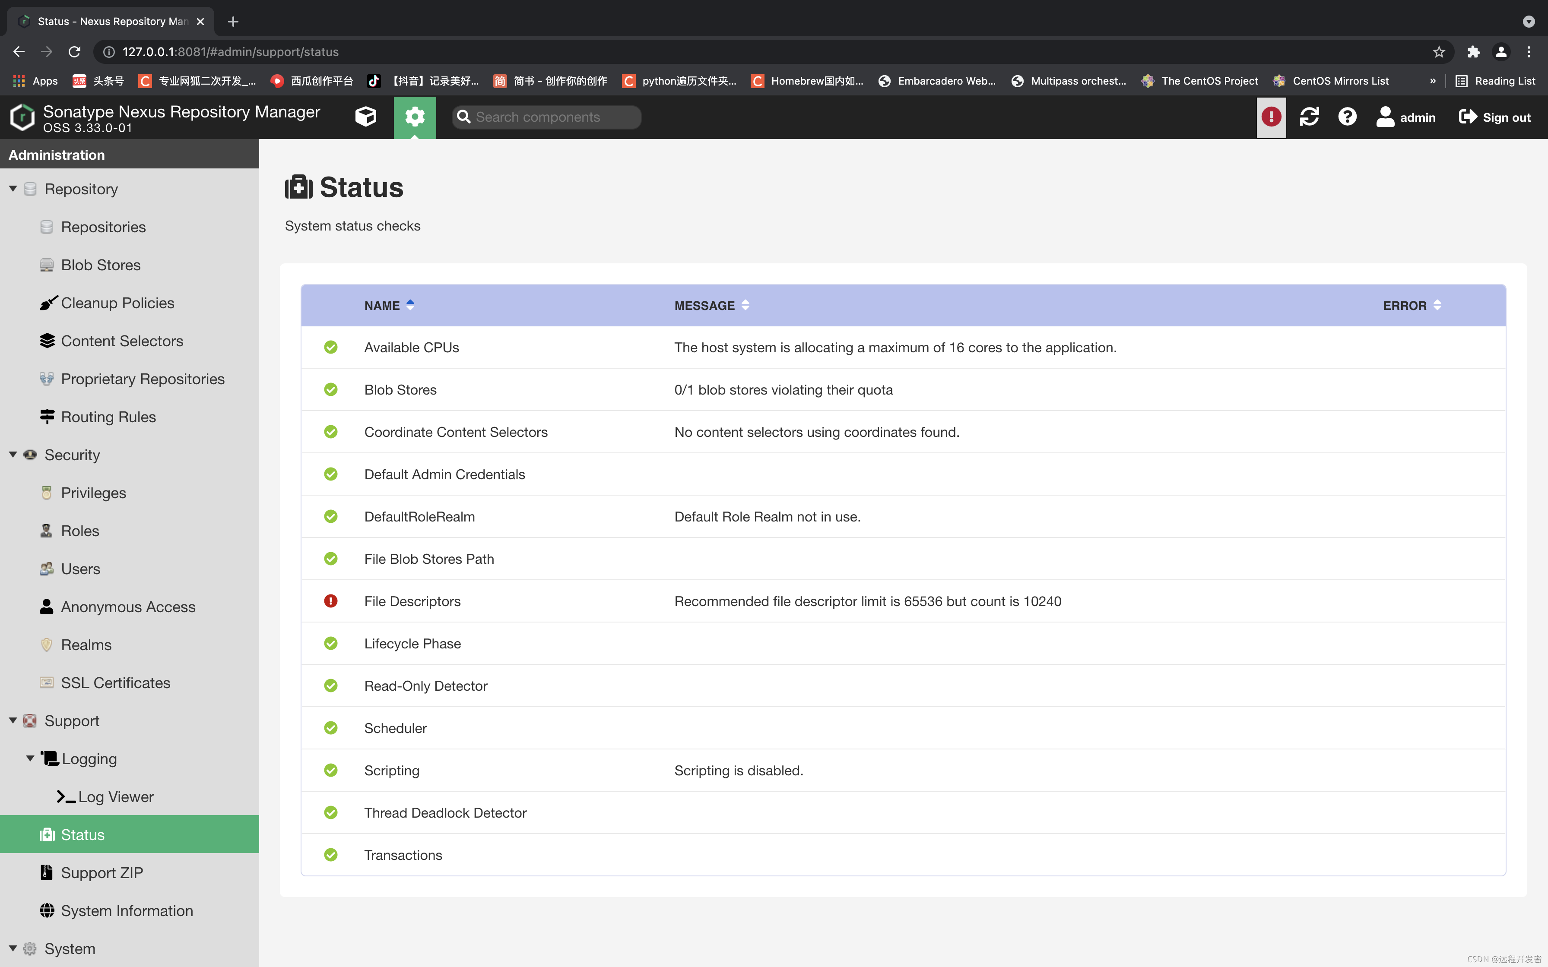Click the Sonatype Nexus logo
This screenshot has height=967, width=1548.
pyautogui.click(x=22, y=117)
